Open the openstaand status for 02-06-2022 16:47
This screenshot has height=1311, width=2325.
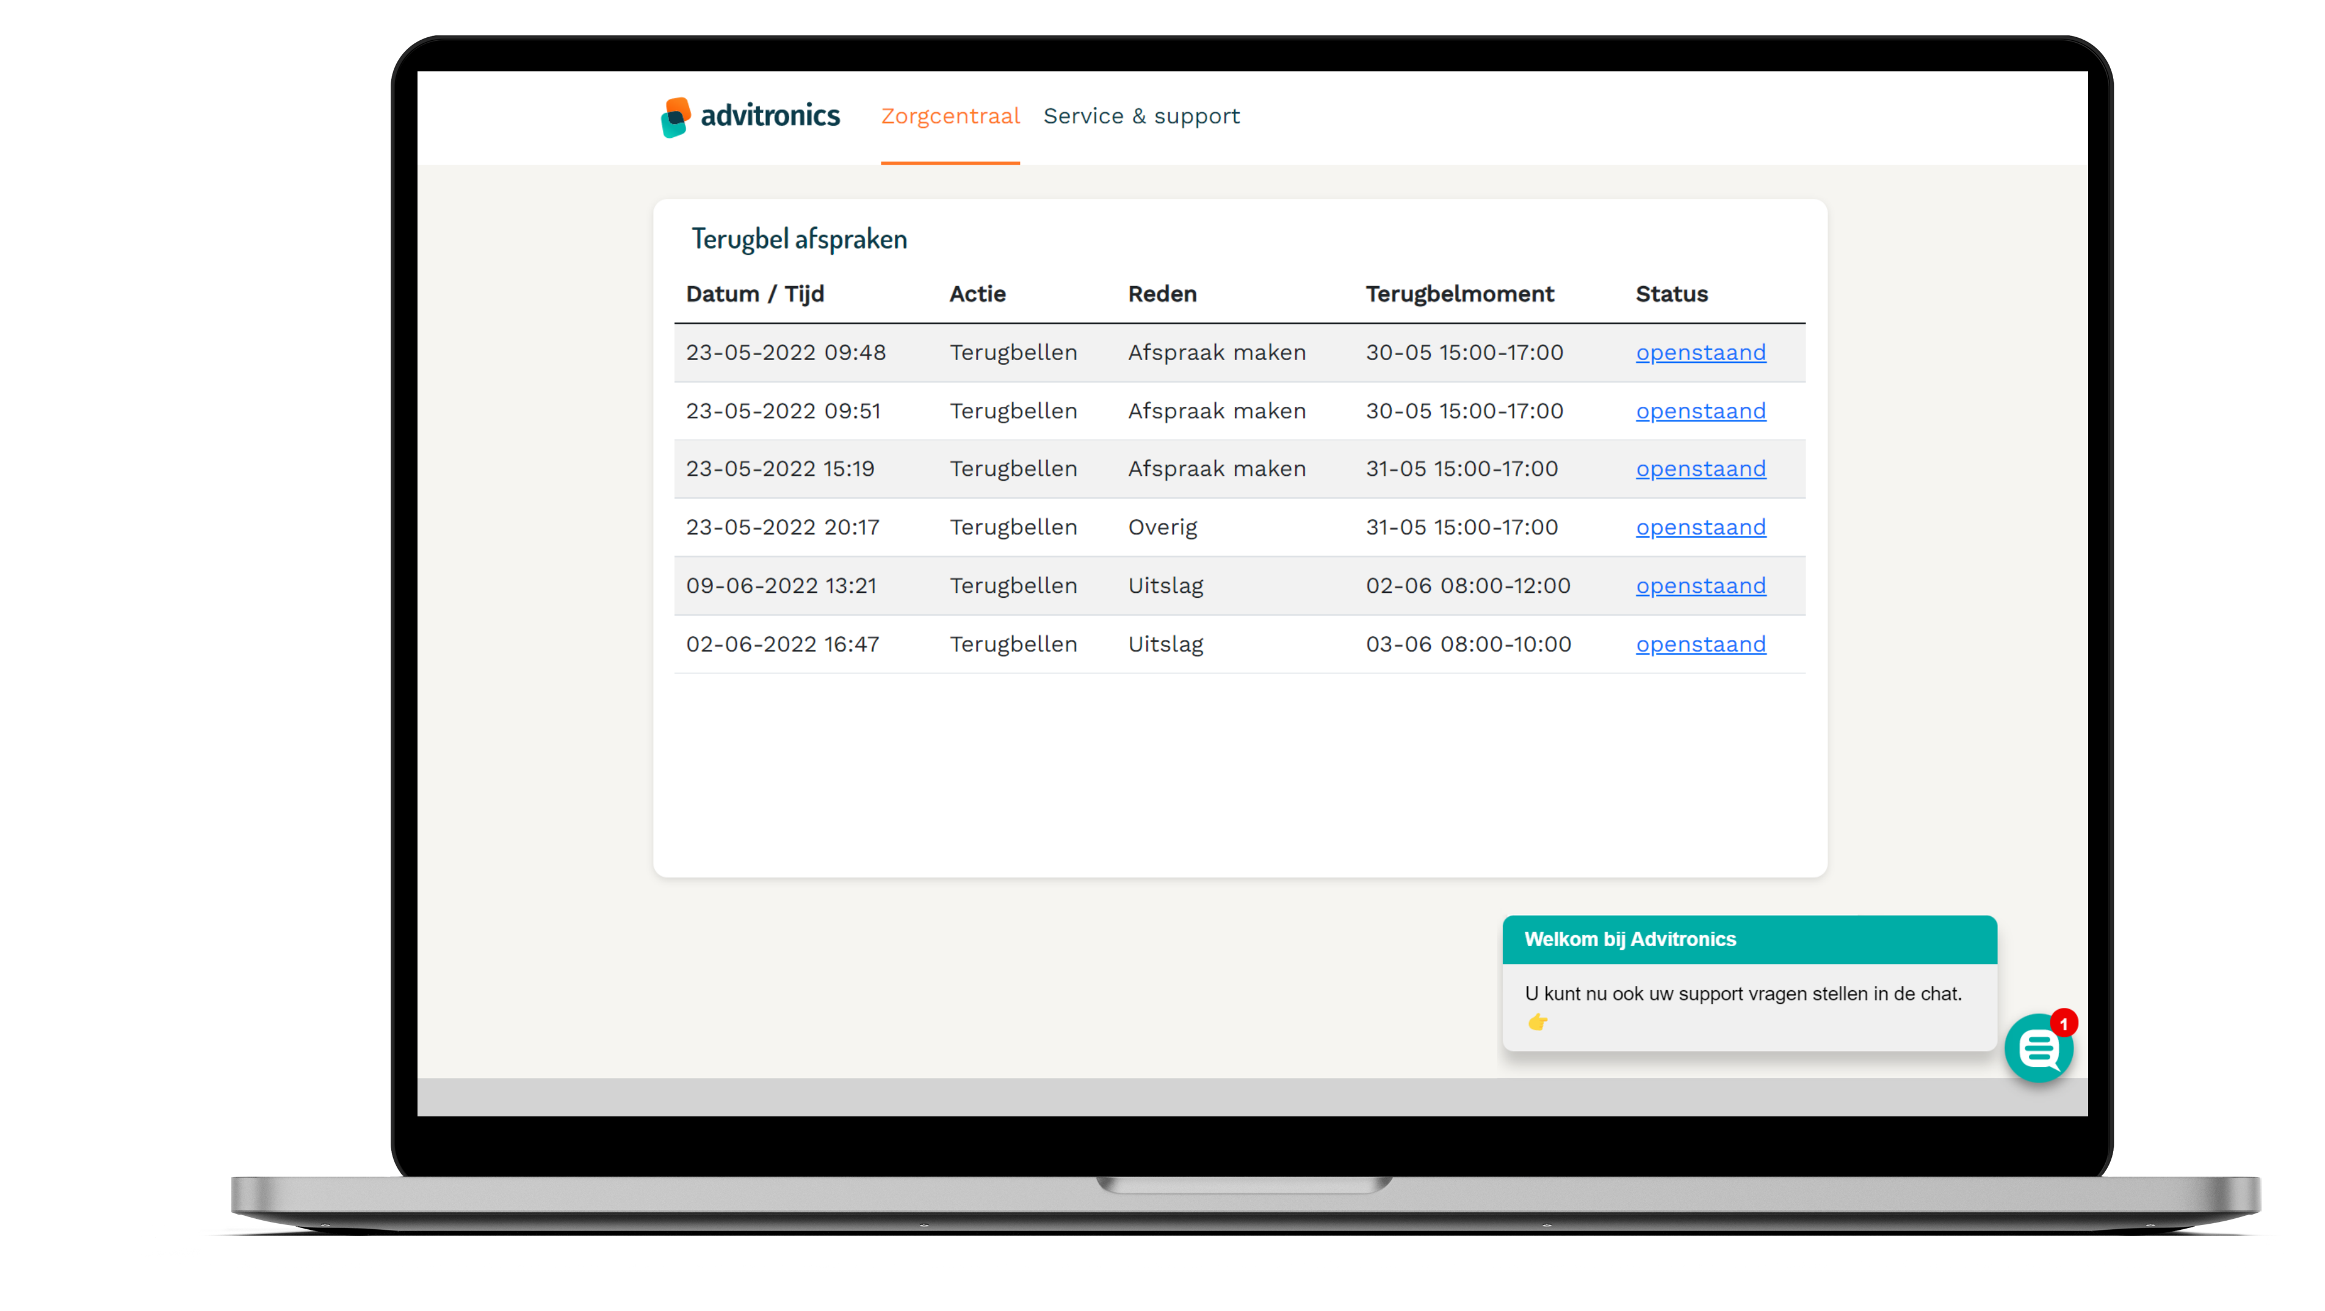[x=1701, y=644]
